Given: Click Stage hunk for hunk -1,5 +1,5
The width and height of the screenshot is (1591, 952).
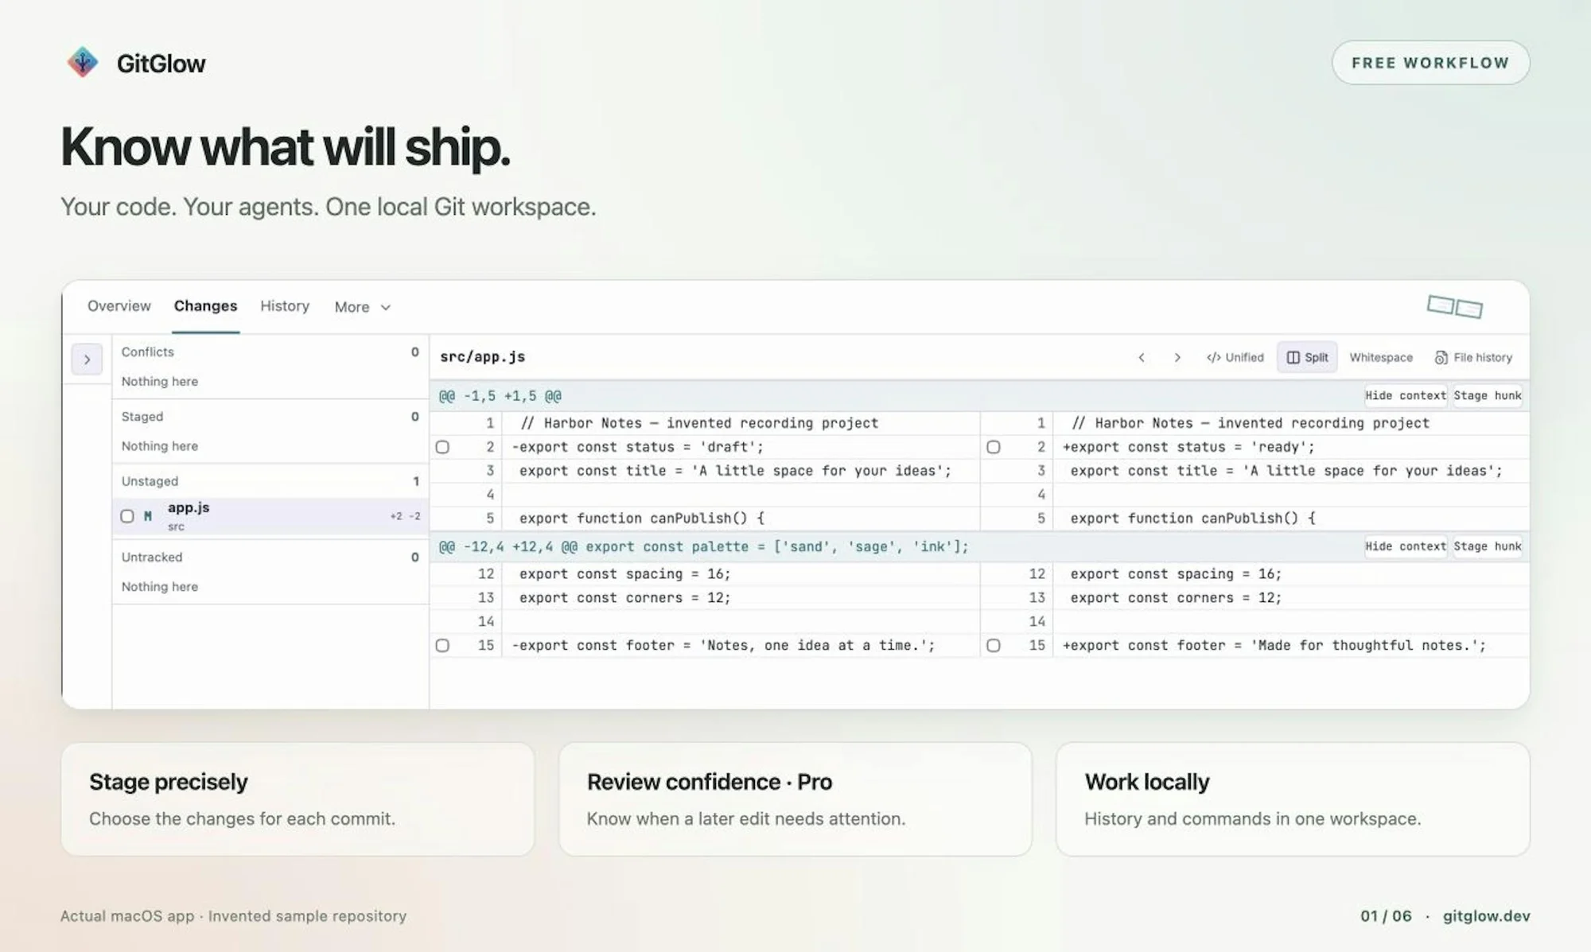Looking at the screenshot, I should point(1488,396).
